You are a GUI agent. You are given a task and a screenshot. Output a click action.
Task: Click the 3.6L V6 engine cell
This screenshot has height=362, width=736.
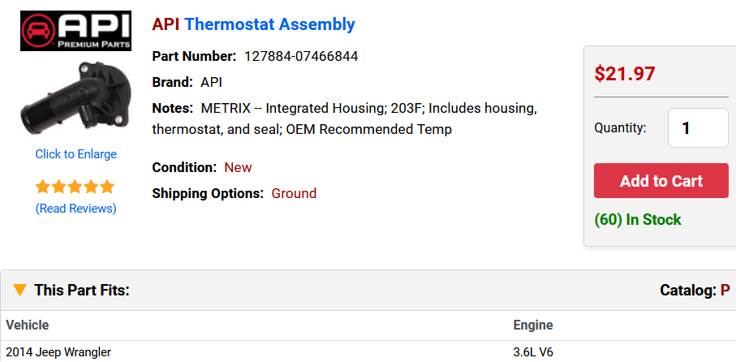point(533,352)
